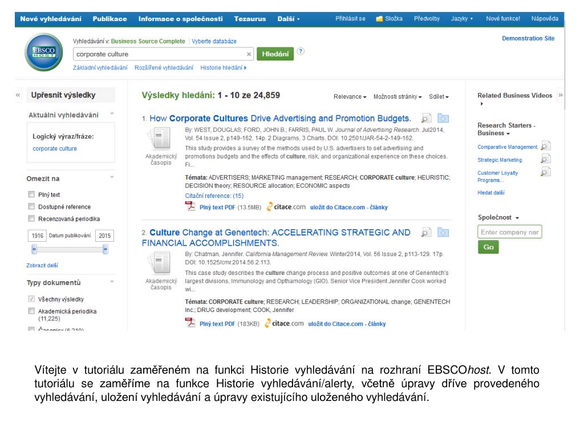Viewport: 584px width, 438px height.
Task: Click Přihlásit se in top bar
Action: pos(350,19)
